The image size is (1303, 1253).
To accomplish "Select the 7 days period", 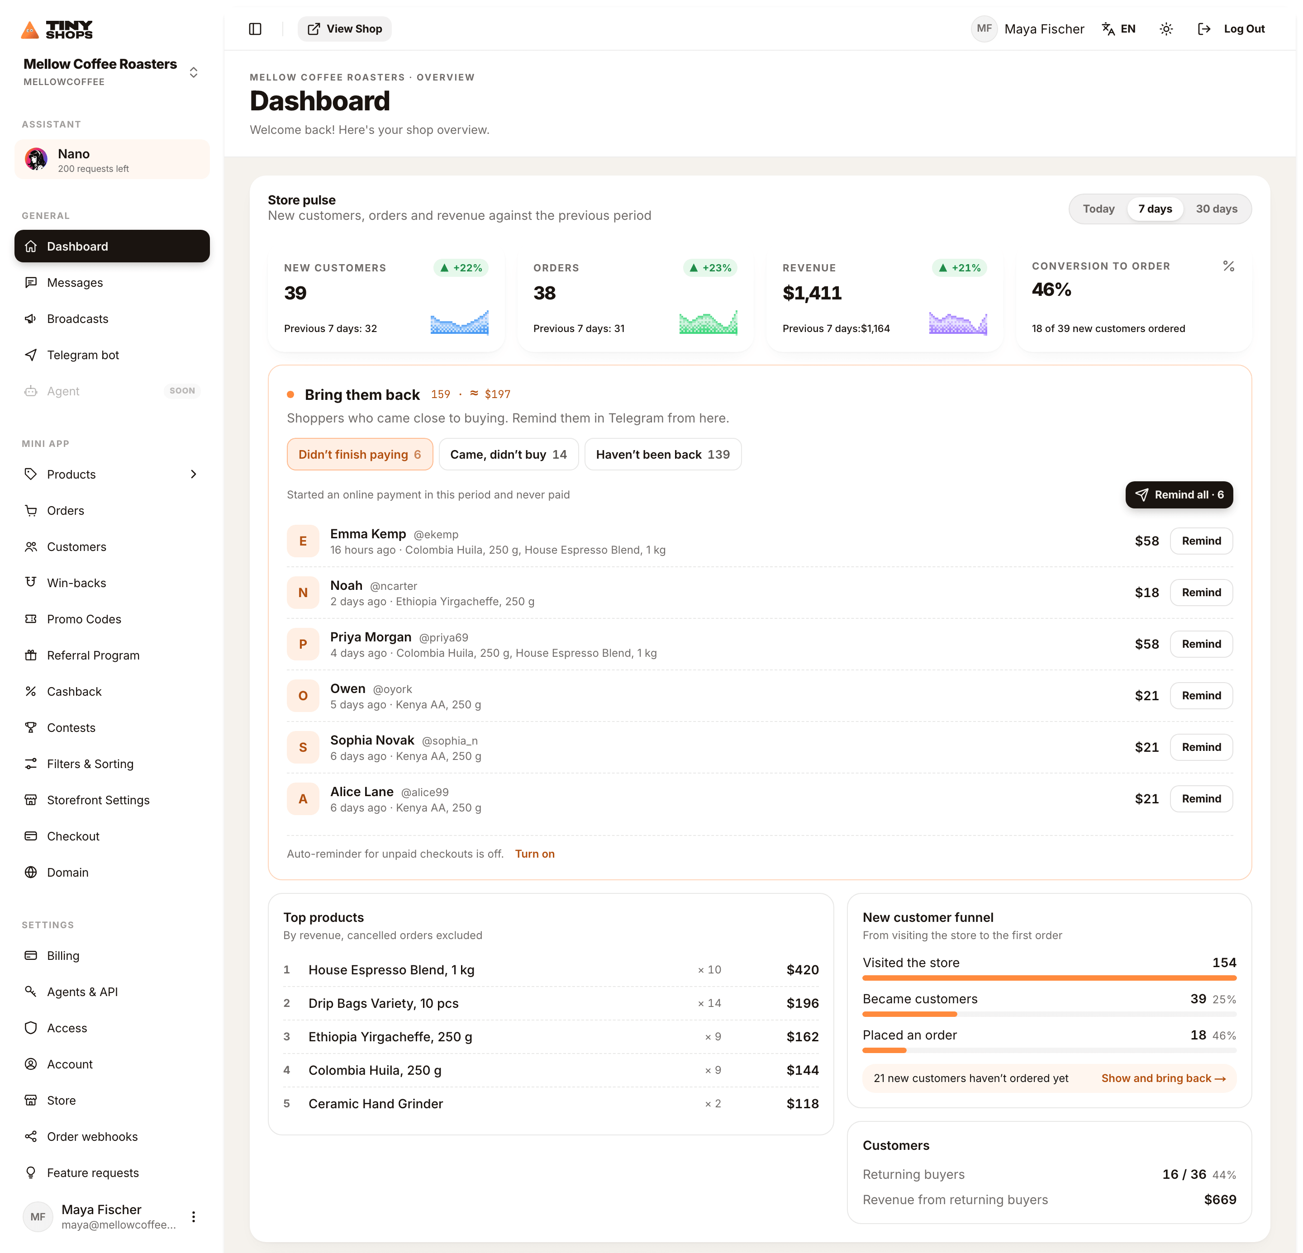I will click(1155, 209).
